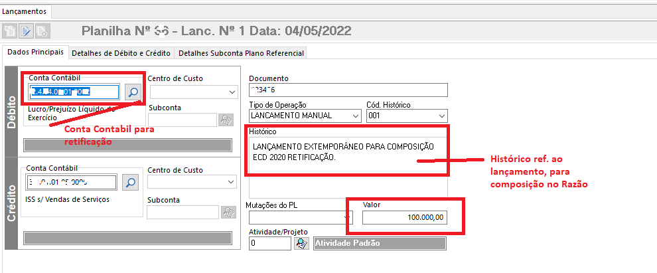Click inside the Histórico text area

[x=348, y=168]
